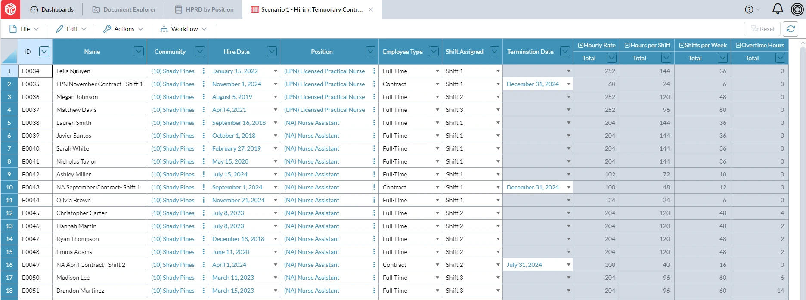Click the refresh icon beside Reset
The image size is (806, 300).
click(790, 29)
